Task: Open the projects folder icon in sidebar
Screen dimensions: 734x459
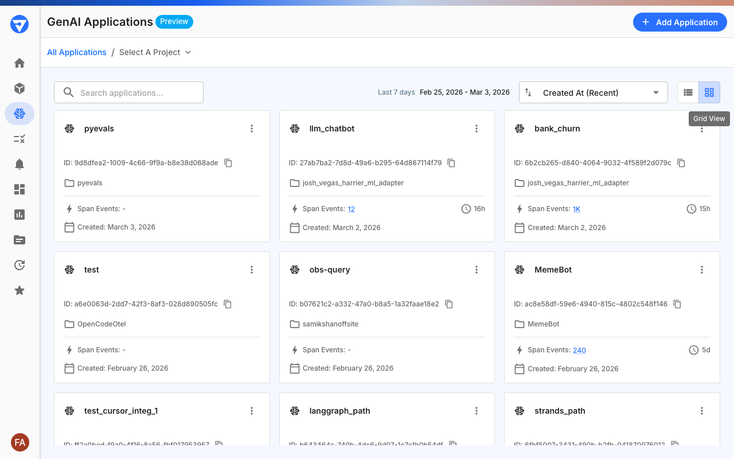Action: [x=19, y=240]
